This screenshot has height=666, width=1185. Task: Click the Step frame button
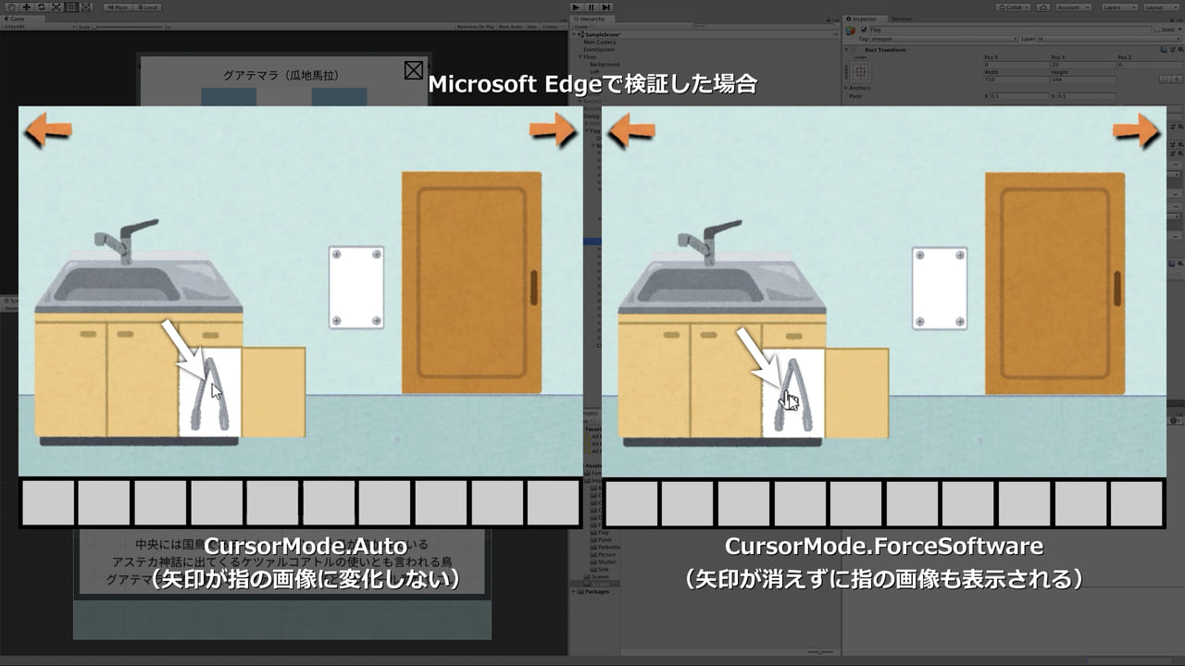605,6
